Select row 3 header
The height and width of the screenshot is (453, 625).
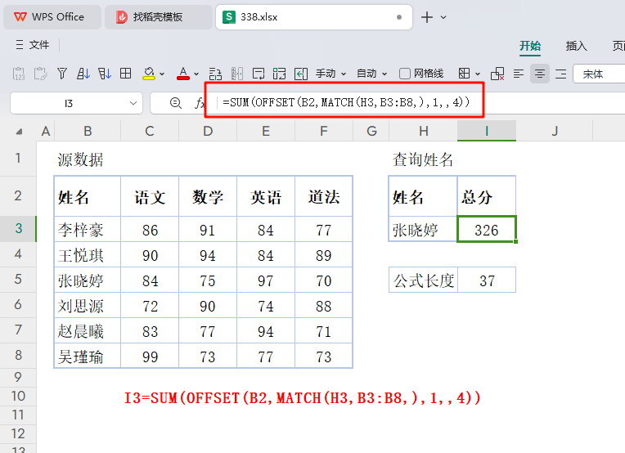click(x=18, y=229)
